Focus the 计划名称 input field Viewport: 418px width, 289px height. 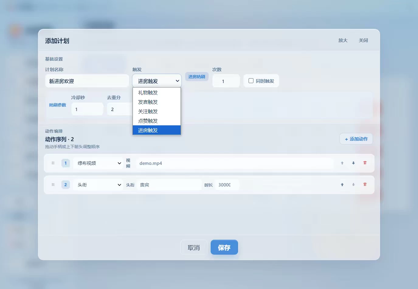pos(87,81)
